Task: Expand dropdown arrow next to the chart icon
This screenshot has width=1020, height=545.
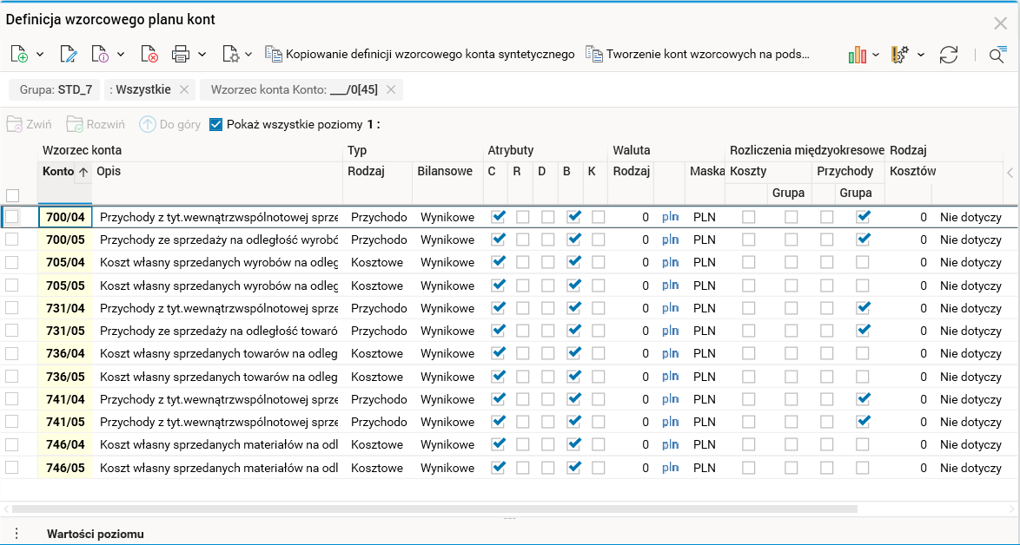Action: pyautogui.click(x=876, y=55)
